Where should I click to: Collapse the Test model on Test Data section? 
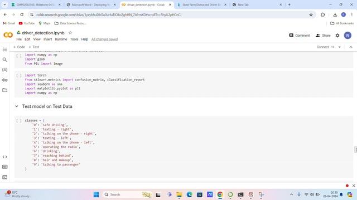(17, 106)
